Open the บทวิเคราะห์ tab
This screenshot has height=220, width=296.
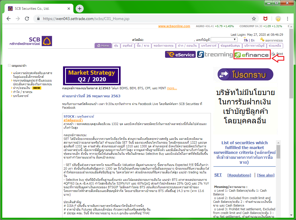pyautogui.click(x=209, y=45)
